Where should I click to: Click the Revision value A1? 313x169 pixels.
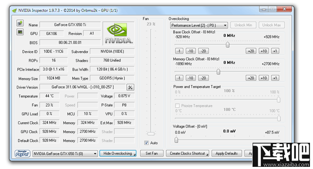click(x=92, y=34)
